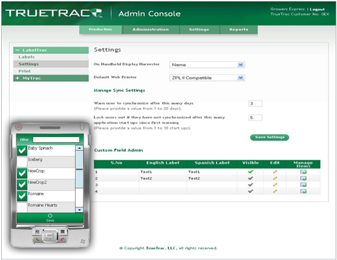This screenshot has width=337, height=260.
Task: Uncheck the Baby Spinach checkbox
Action: (x=22, y=150)
